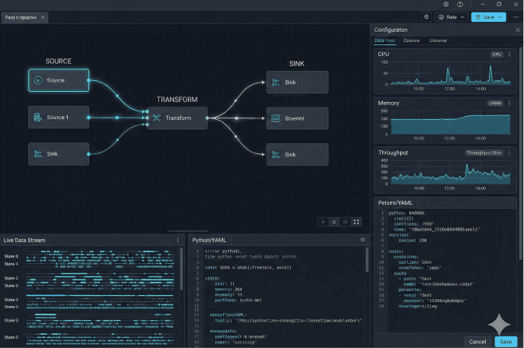Open Memory chart options menu
The height and width of the screenshot is (348, 524).
[x=511, y=103]
